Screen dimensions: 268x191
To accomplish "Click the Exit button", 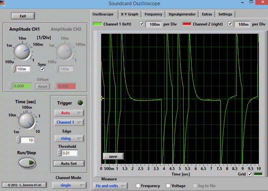I will [23, 16].
